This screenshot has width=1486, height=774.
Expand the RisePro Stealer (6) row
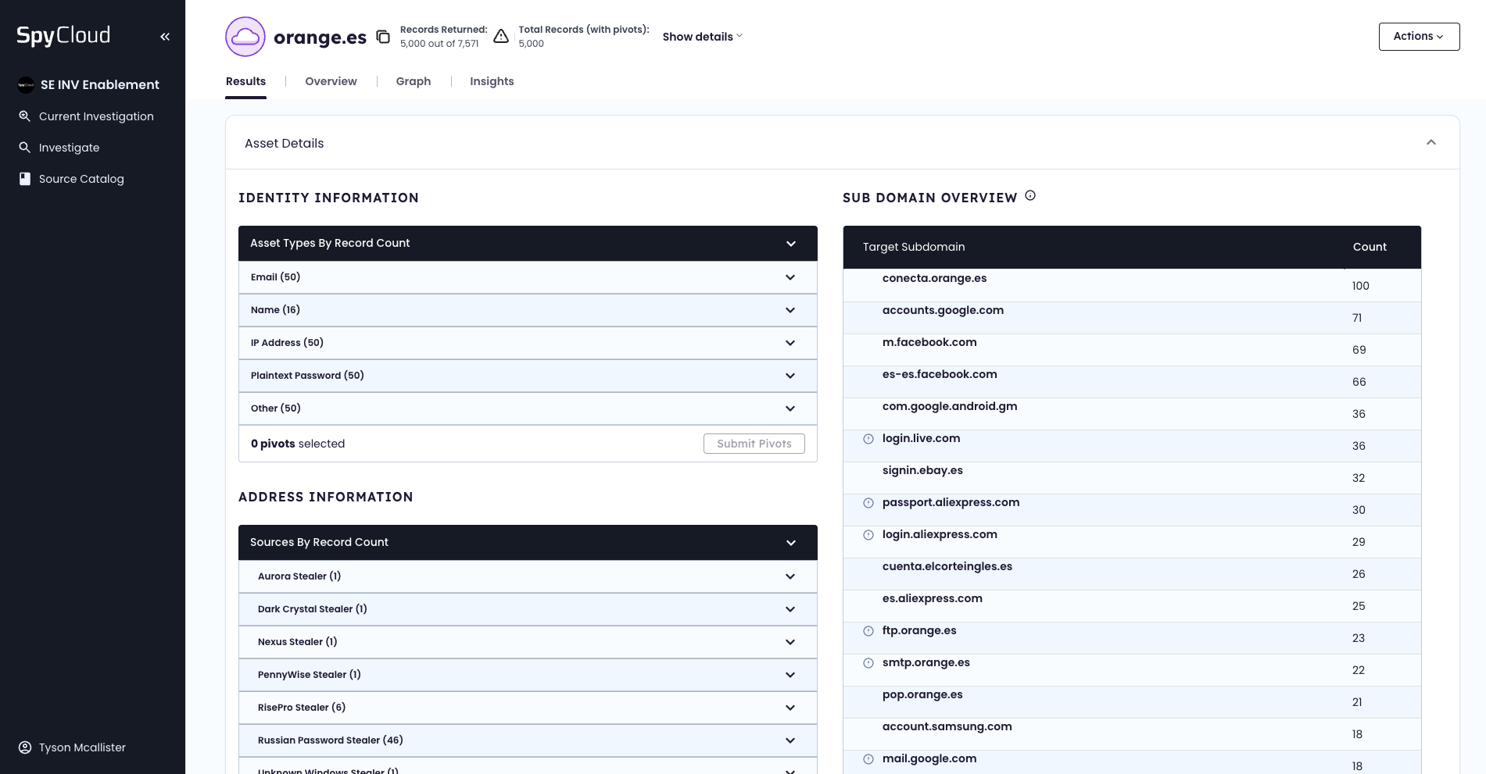(x=528, y=708)
